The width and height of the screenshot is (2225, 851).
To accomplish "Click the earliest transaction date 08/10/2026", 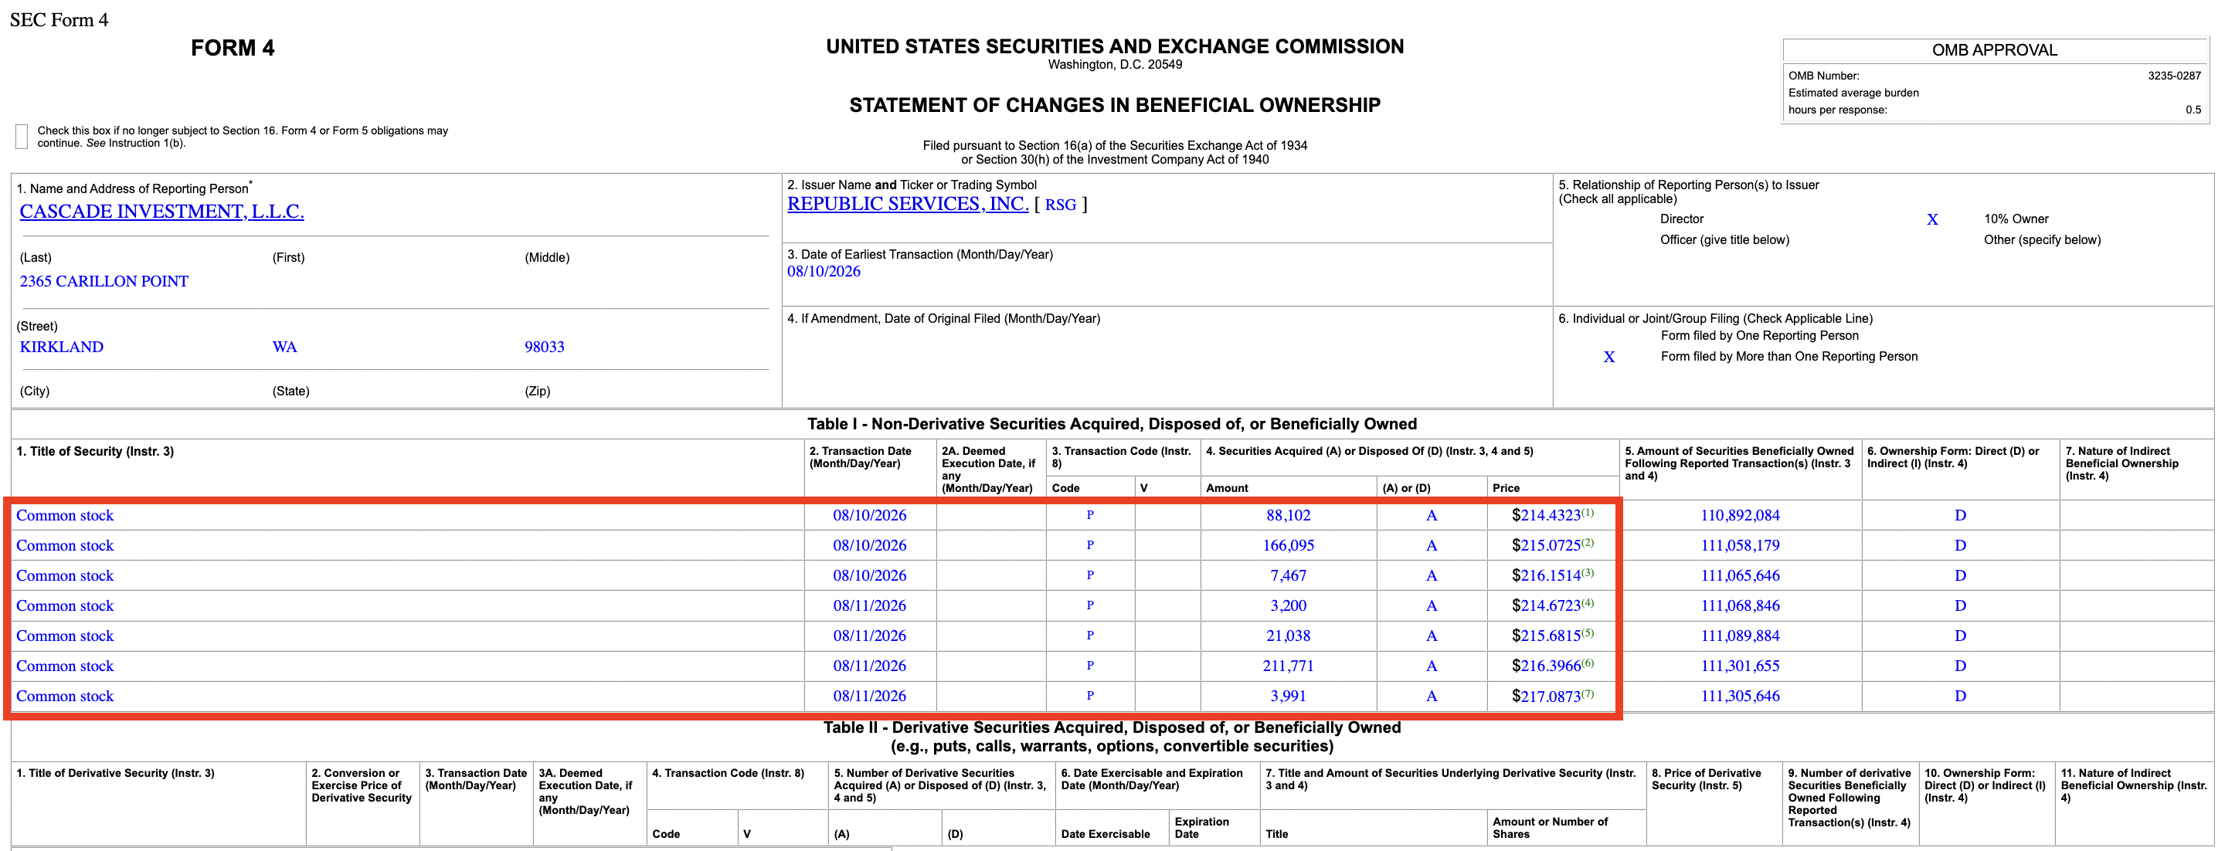I will (x=823, y=271).
